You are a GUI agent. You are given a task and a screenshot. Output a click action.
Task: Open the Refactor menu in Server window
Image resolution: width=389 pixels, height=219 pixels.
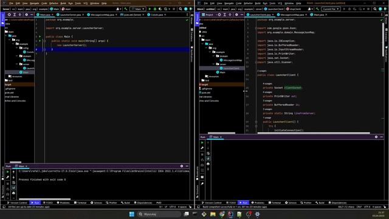tap(53, 4)
